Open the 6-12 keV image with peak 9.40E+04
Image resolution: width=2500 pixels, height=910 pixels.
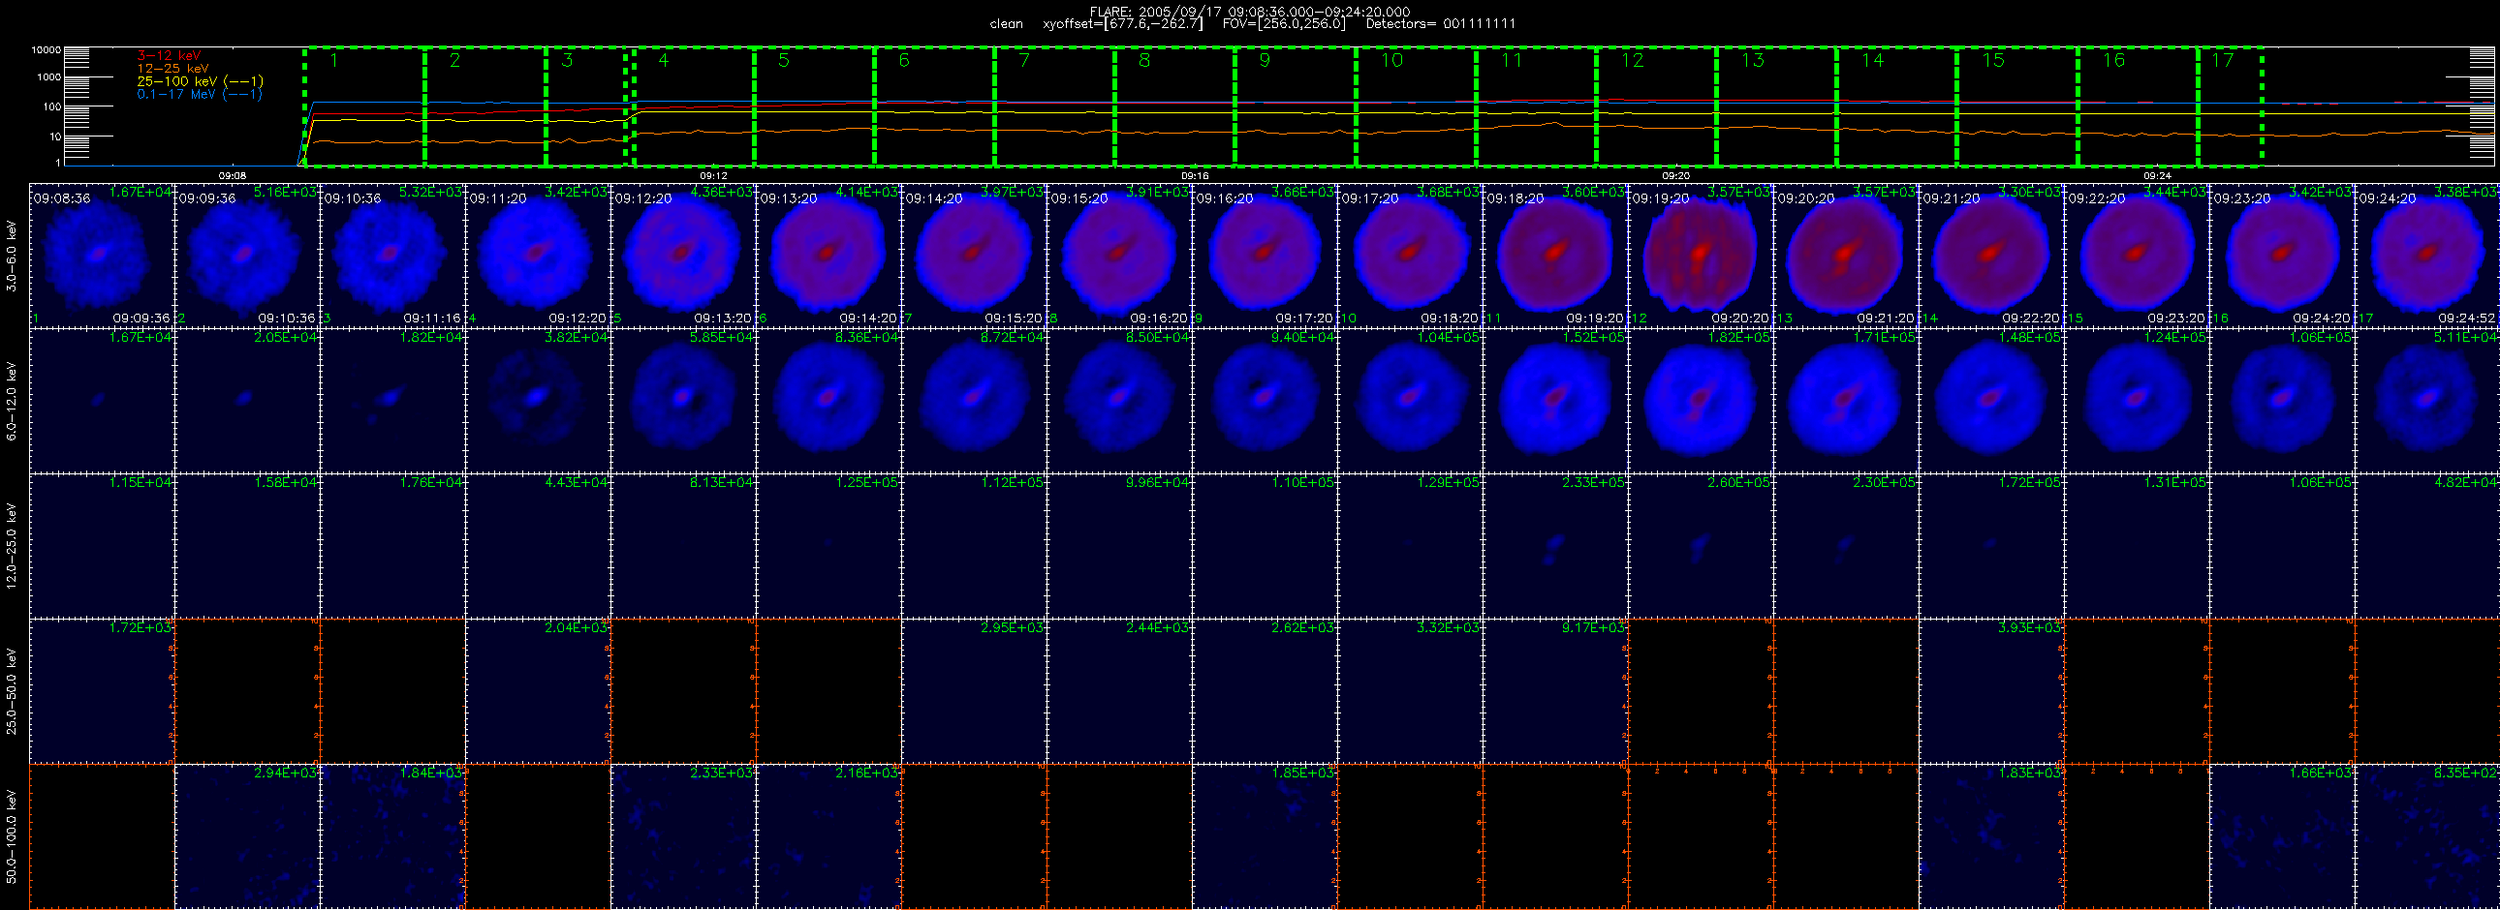[x=1266, y=400]
